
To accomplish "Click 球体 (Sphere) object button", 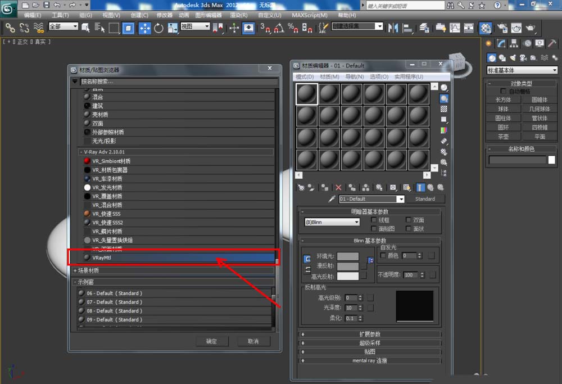I will tap(503, 109).
